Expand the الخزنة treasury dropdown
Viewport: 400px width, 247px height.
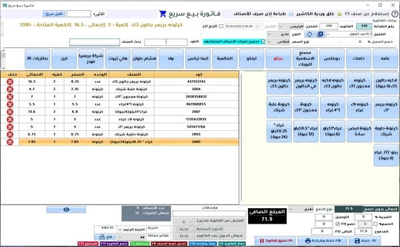point(120,230)
